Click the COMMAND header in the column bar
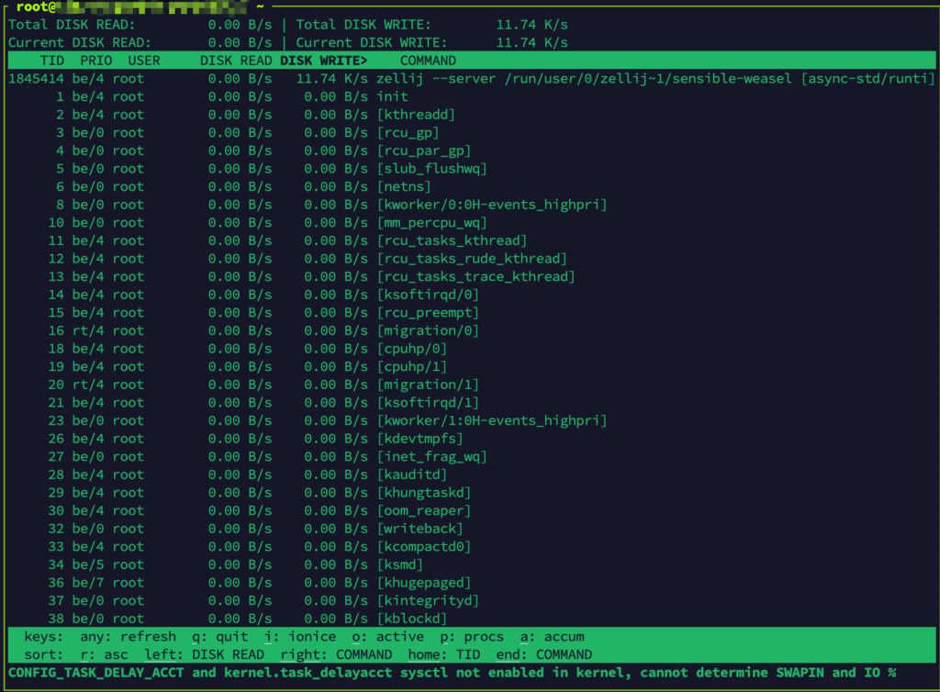 (x=428, y=61)
